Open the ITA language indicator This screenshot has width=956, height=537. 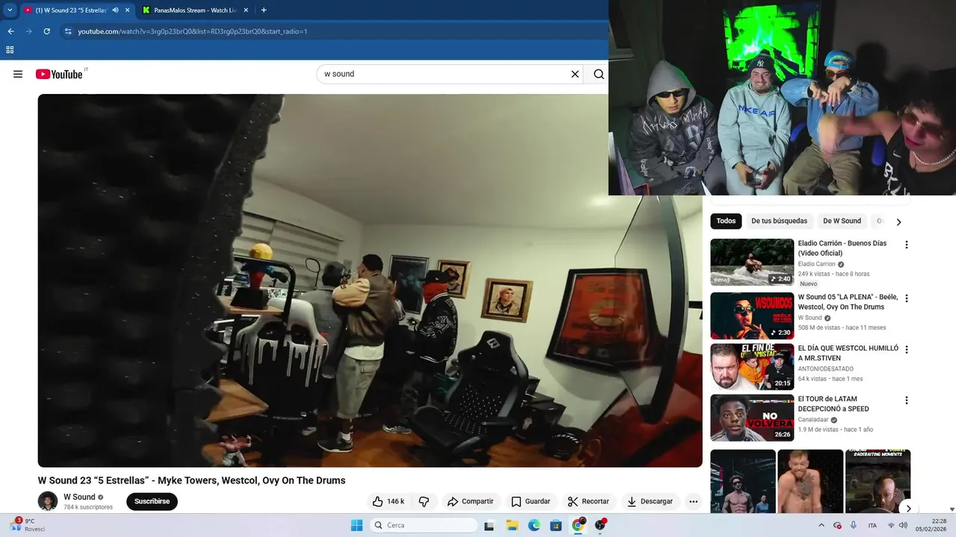(872, 525)
